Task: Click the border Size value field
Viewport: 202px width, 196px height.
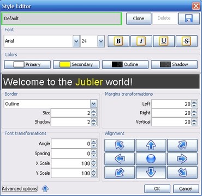Action: (x=71, y=113)
